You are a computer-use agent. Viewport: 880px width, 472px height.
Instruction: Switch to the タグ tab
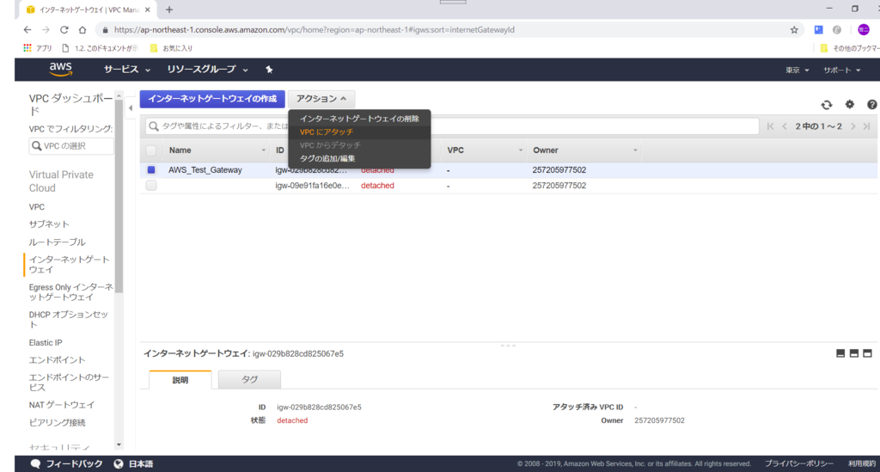pos(249,380)
